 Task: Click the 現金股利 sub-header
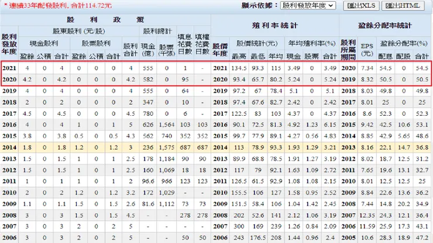coord(44,43)
